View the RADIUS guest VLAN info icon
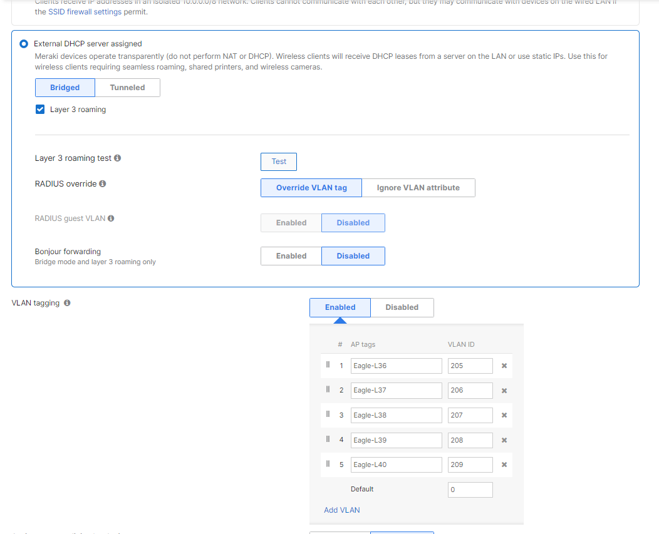 [111, 218]
